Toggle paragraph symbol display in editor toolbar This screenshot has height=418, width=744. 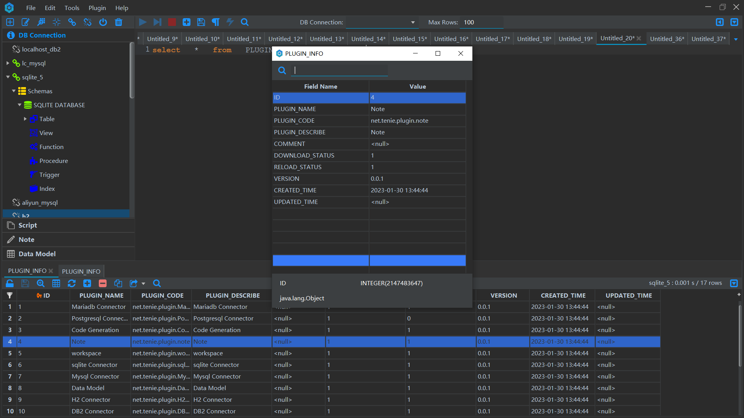pyautogui.click(x=216, y=22)
